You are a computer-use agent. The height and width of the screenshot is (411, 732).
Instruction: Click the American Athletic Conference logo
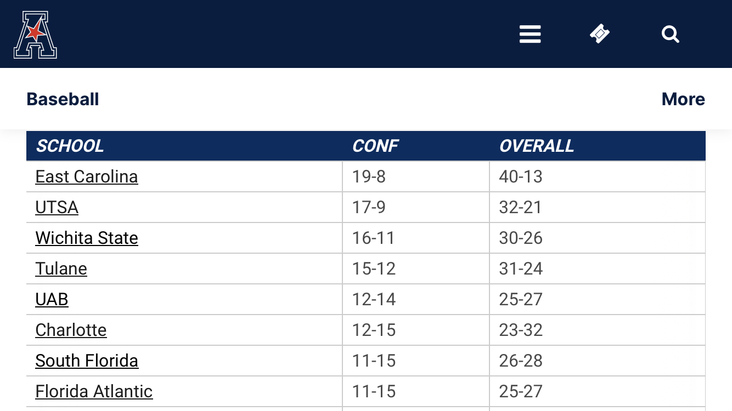[x=35, y=35]
